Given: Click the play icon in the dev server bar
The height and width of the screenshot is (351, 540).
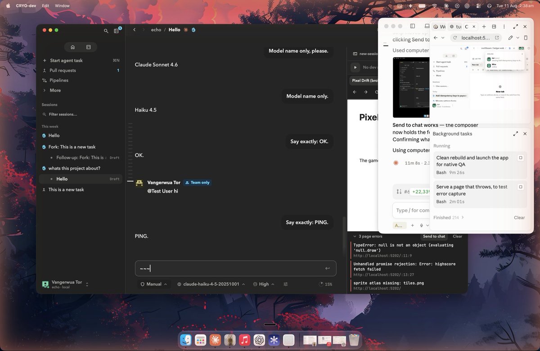Looking at the screenshot, I should [355, 67].
